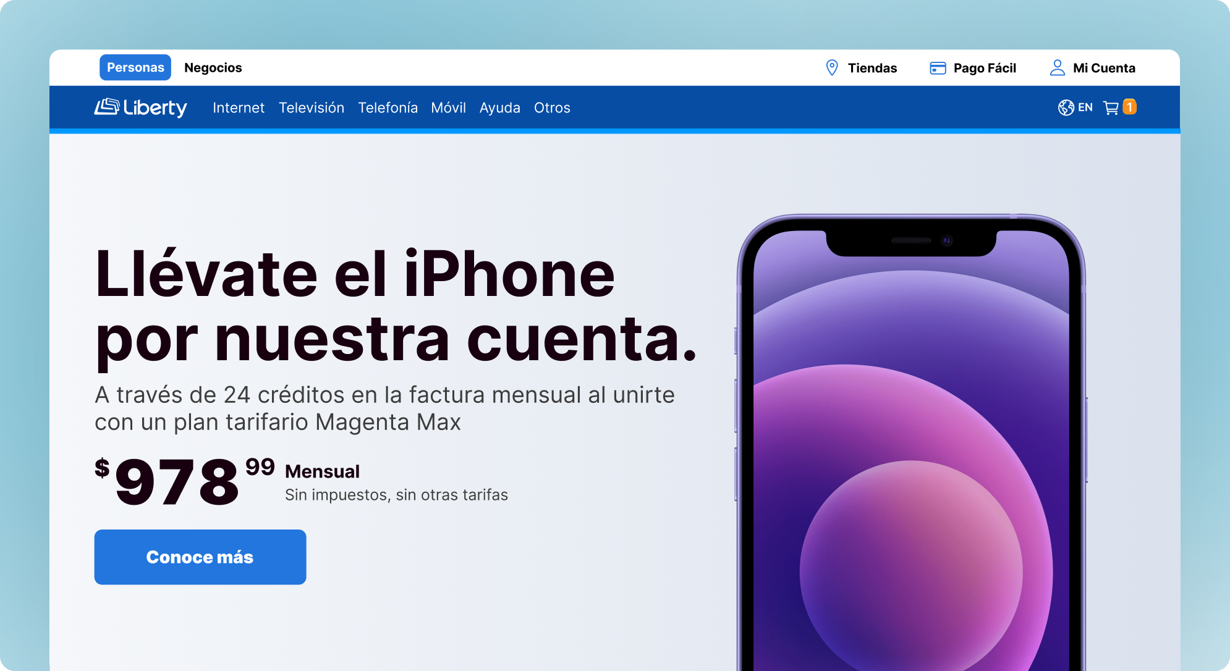The image size is (1230, 671).
Task: Open the Otros menu
Action: 552,108
